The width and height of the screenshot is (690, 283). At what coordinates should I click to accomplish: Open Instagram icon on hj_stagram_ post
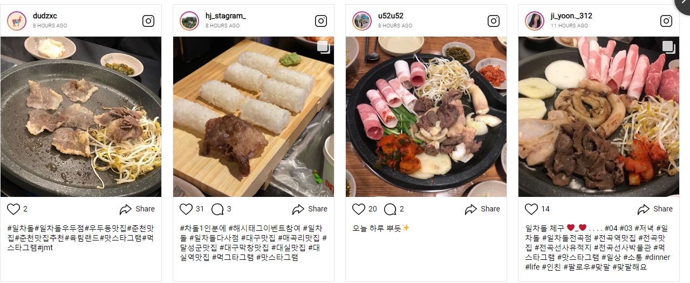tap(321, 21)
